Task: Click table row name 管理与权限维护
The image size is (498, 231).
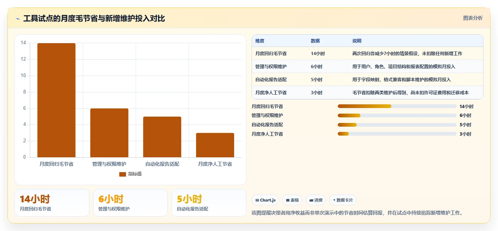Action: (271, 67)
